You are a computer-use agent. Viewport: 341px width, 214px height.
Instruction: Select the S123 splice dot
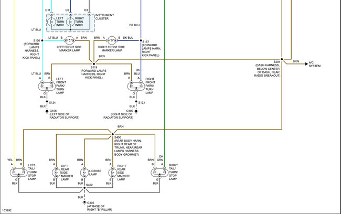(136, 102)
